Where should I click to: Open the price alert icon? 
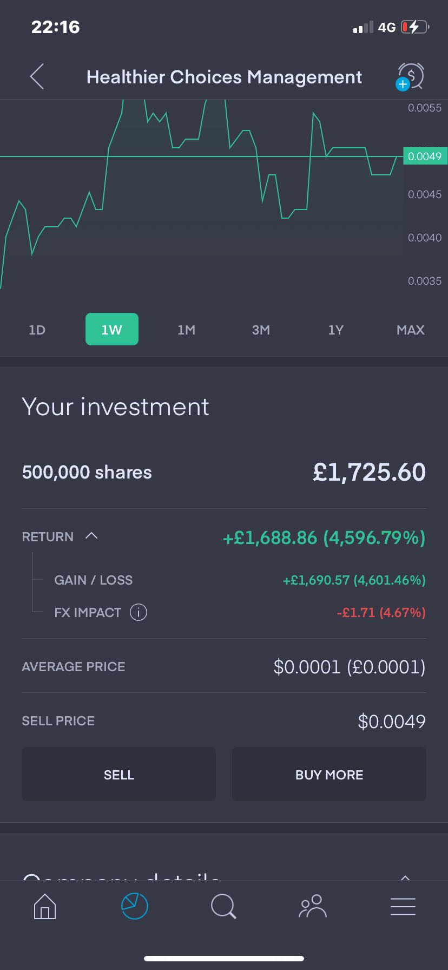coord(410,76)
